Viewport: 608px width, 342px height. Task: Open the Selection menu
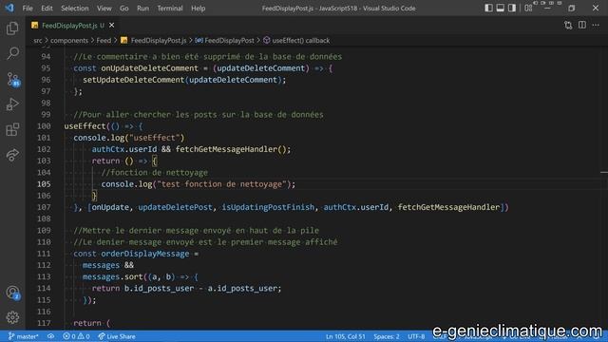click(75, 9)
